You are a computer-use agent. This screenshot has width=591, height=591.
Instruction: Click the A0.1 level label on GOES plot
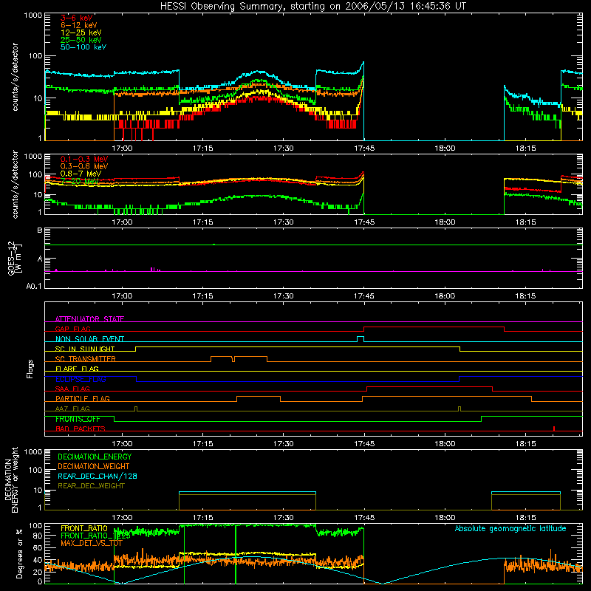point(34,286)
